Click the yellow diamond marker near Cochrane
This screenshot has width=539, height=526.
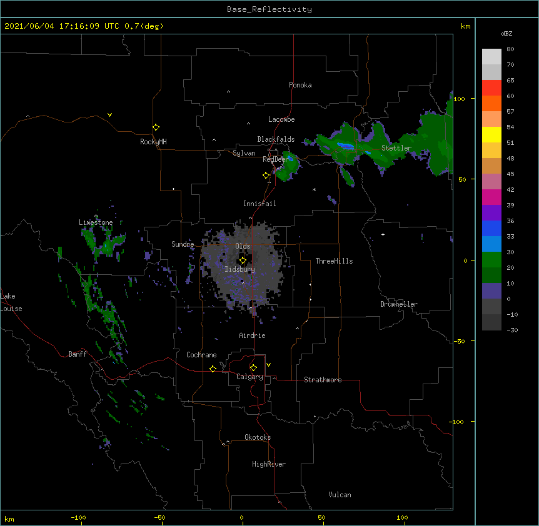(213, 369)
